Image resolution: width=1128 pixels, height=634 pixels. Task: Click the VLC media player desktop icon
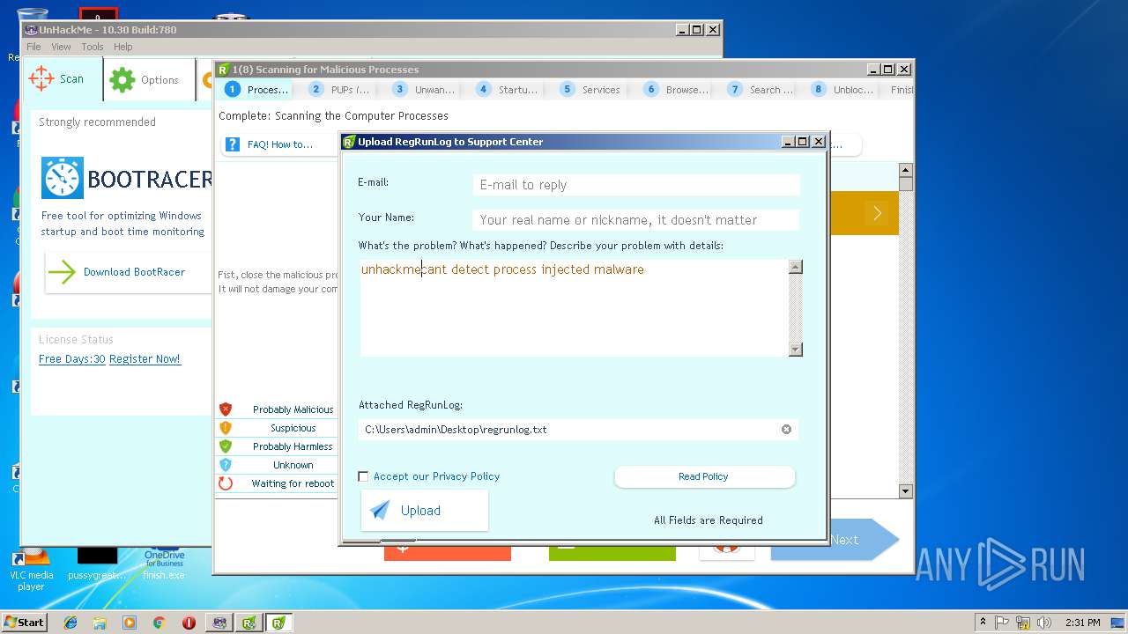[31, 569]
